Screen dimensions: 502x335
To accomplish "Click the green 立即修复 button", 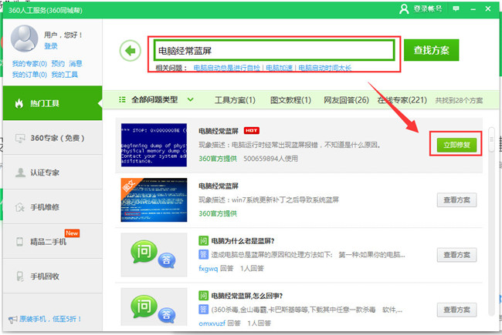I will tap(456, 145).
